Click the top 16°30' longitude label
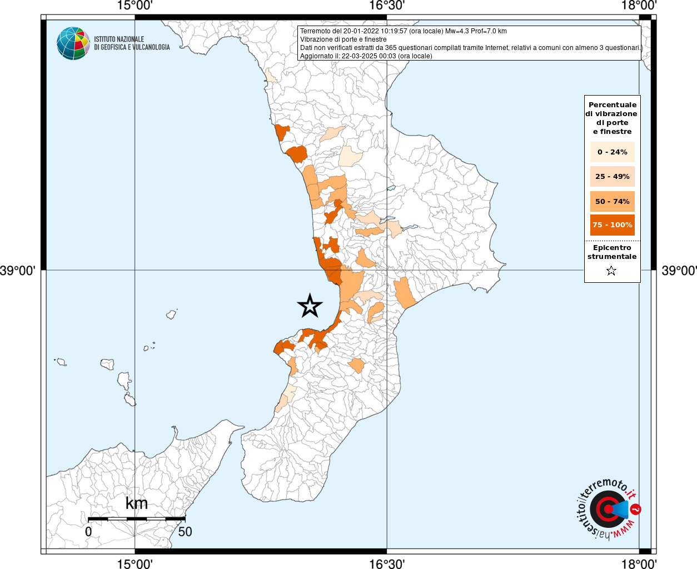Viewport: 697px width, 569px height. click(387, 6)
